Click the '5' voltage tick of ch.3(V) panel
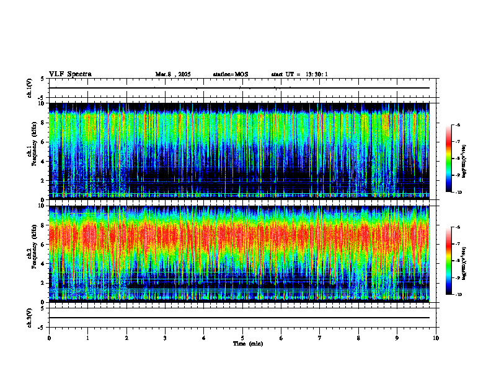Viewport: 491px width, 379px height. coord(42,308)
